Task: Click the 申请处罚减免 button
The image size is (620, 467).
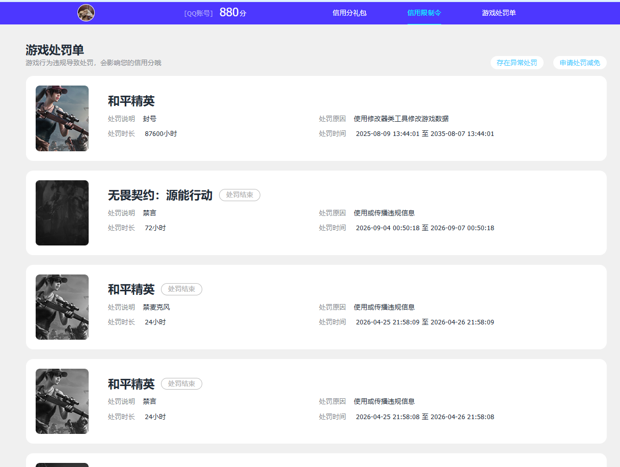Action: 580,63
